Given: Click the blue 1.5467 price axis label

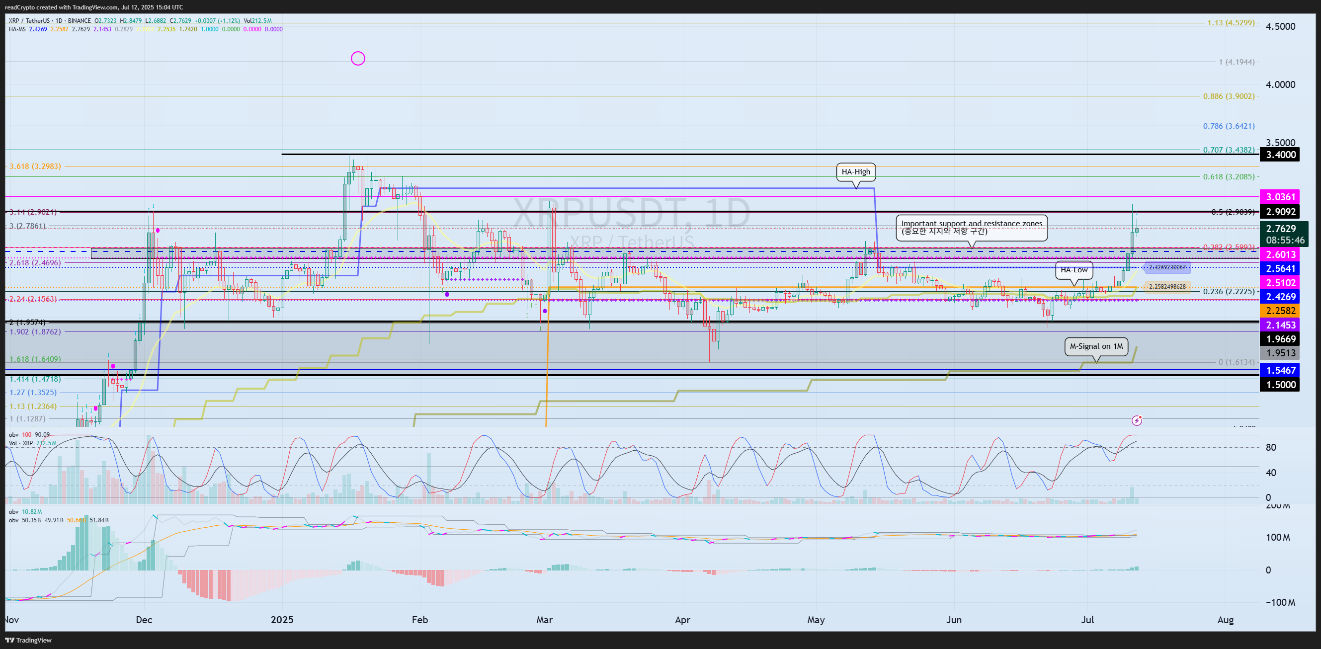Looking at the screenshot, I should (1280, 370).
